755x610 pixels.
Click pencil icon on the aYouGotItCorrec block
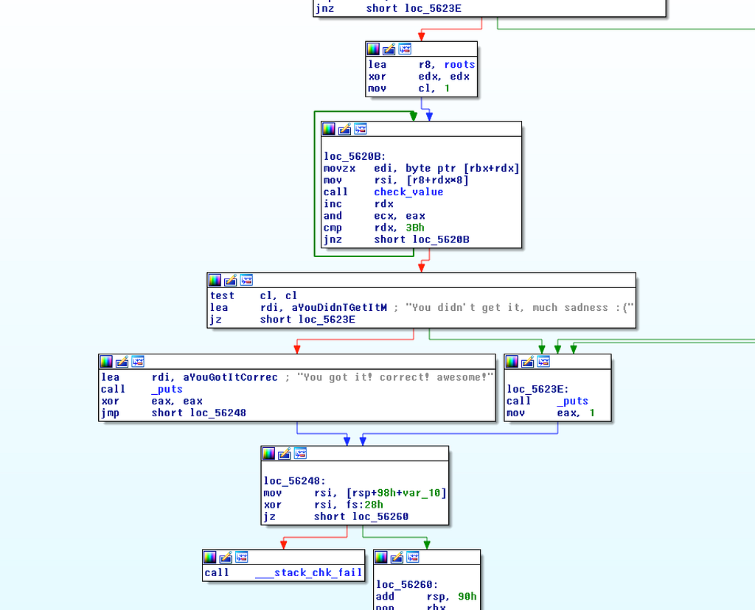122,362
